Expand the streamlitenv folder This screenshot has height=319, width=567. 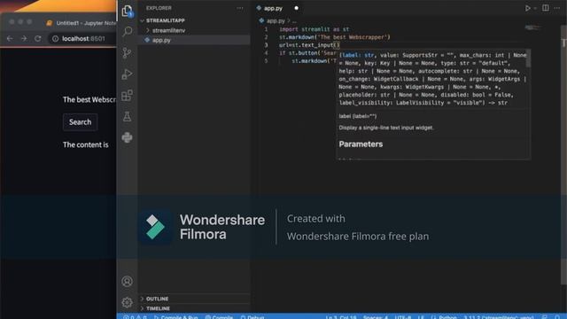(x=168, y=30)
